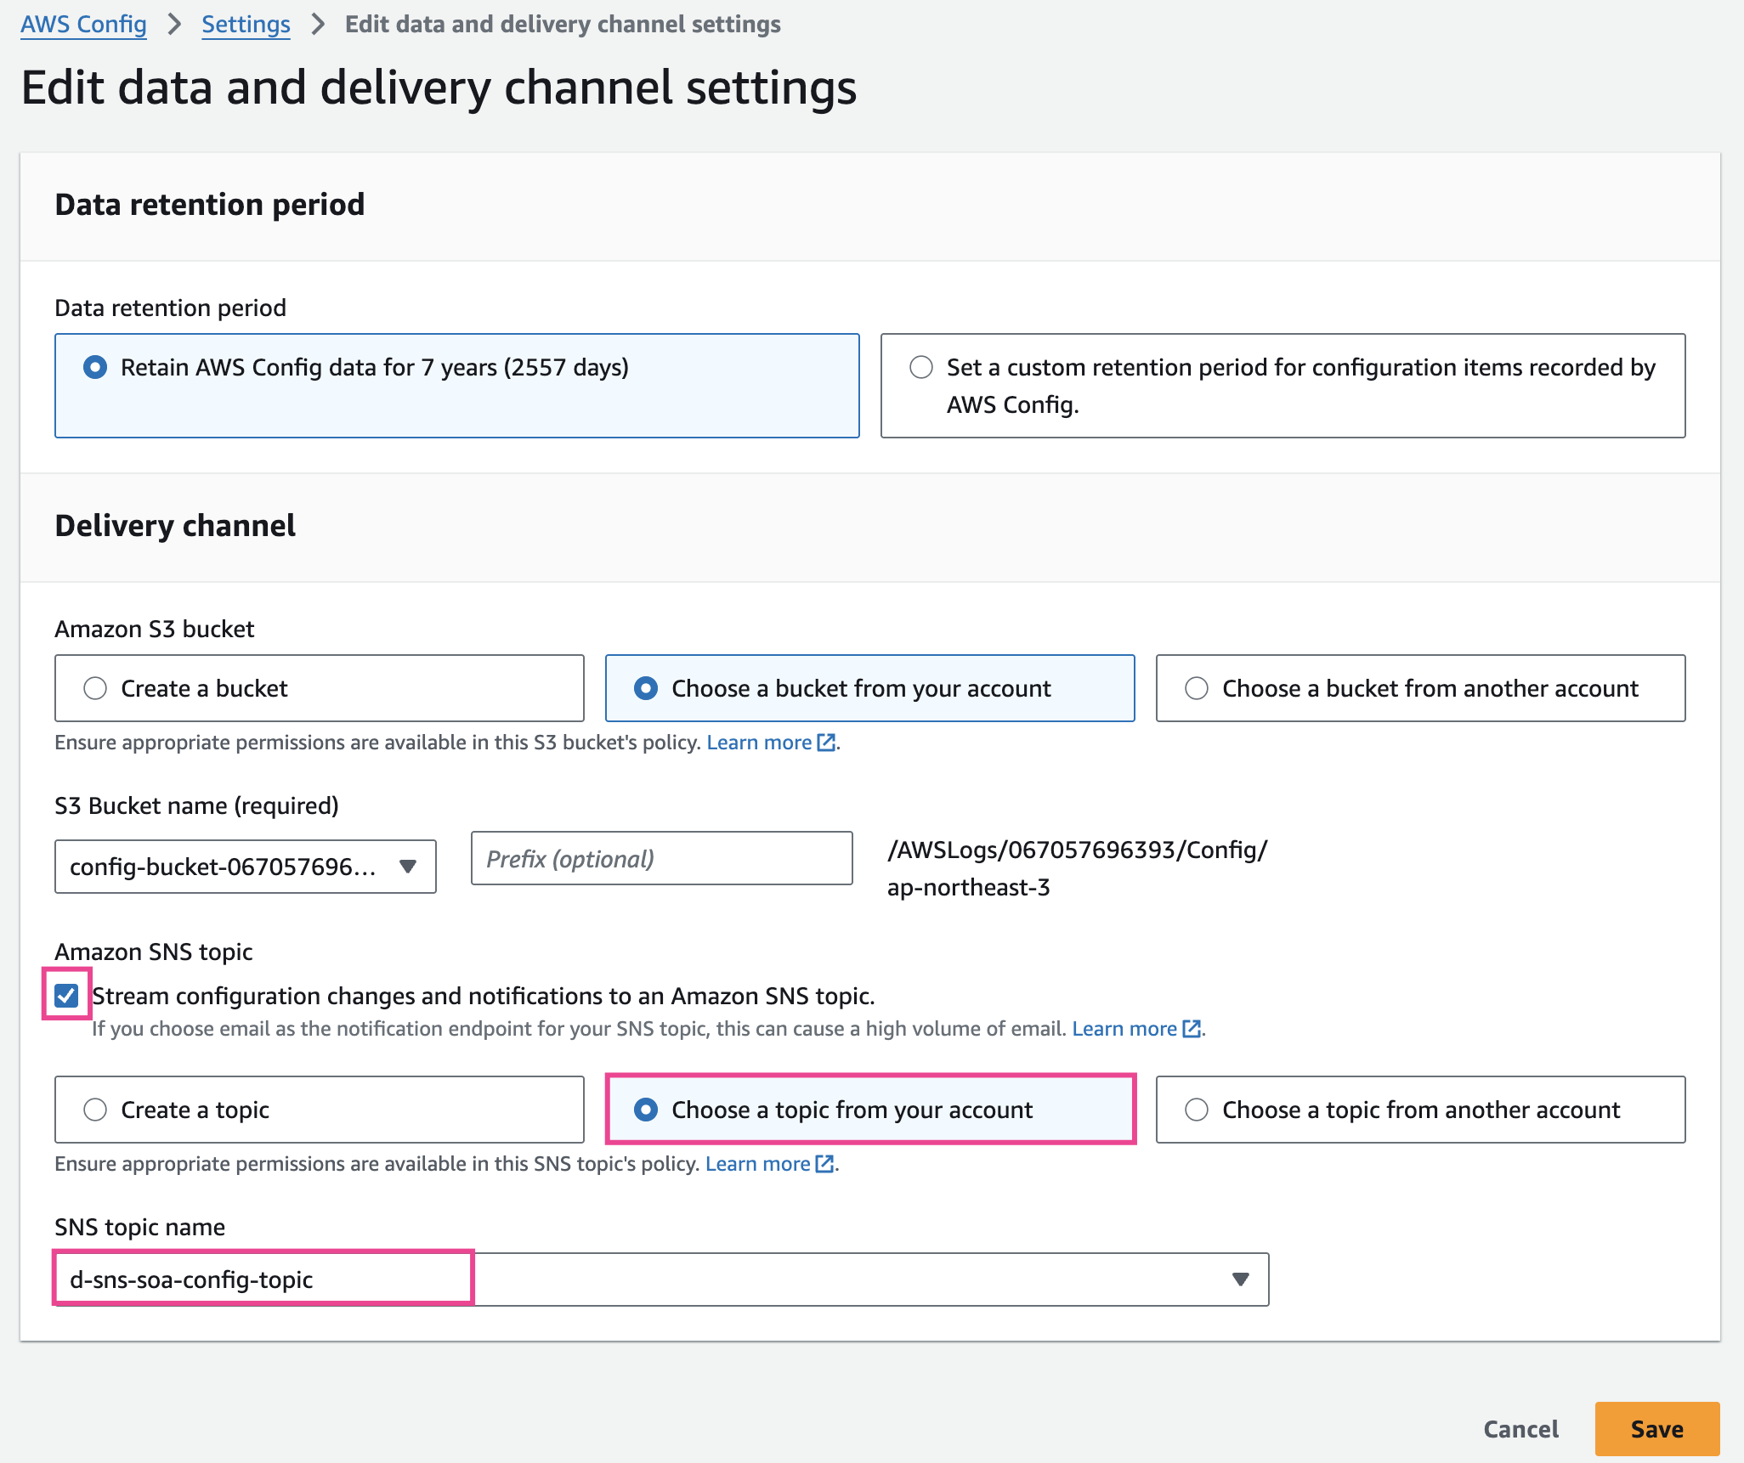
Task: Select custom retention period radio option
Action: tap(921, 367)
